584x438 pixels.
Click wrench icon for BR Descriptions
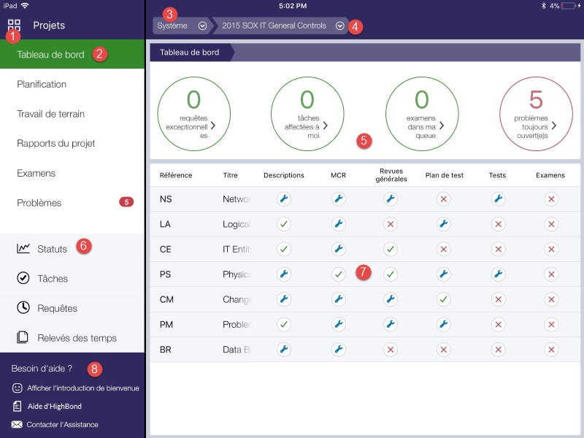[x=284, y=350]
